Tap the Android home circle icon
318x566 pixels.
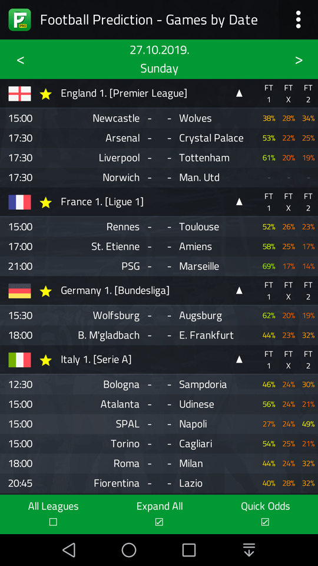click(129, 550)
